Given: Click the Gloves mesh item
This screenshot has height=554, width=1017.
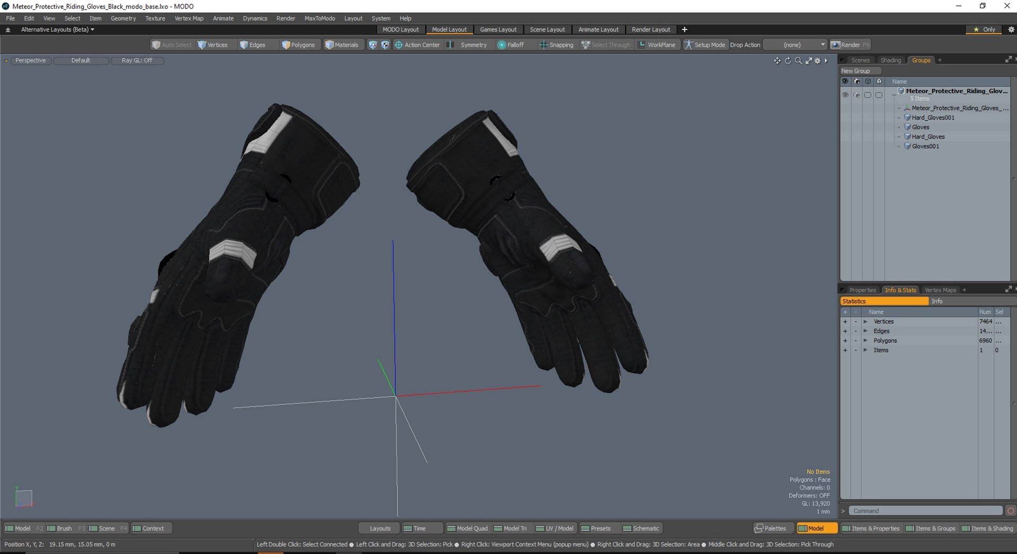Looking at the screenshot, I should coord(920,128).
